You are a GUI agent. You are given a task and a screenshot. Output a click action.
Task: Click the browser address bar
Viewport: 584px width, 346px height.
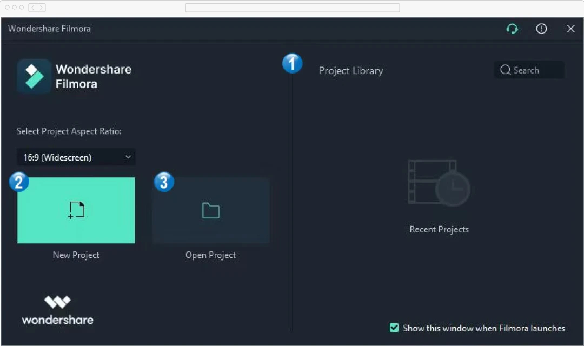click(292, 8)
